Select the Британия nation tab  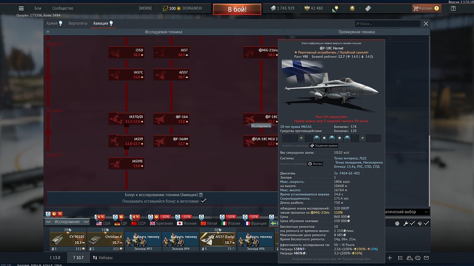pos(162,223)
